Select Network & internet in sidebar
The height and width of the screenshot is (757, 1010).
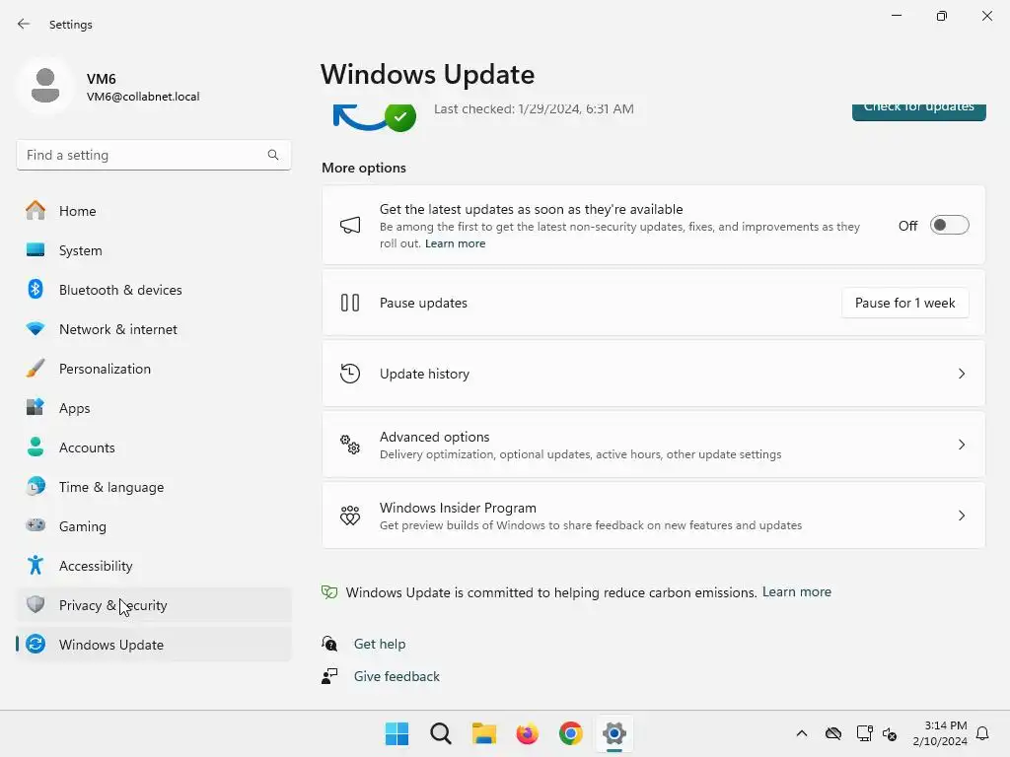pyautogui.click(x=154, y=329)
